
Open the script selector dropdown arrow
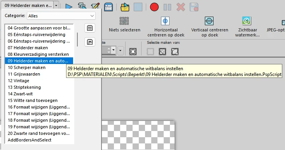56,5
